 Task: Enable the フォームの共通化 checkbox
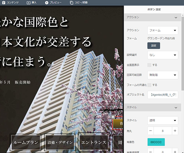coord(149,85)
